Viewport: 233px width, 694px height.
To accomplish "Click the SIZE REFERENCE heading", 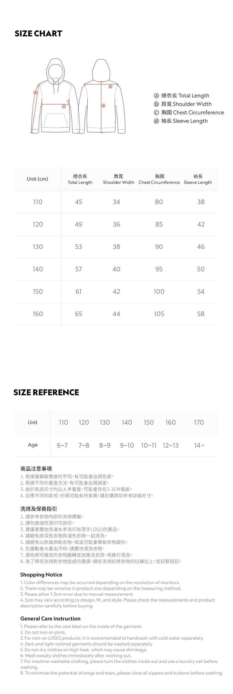I will [46, 392].
